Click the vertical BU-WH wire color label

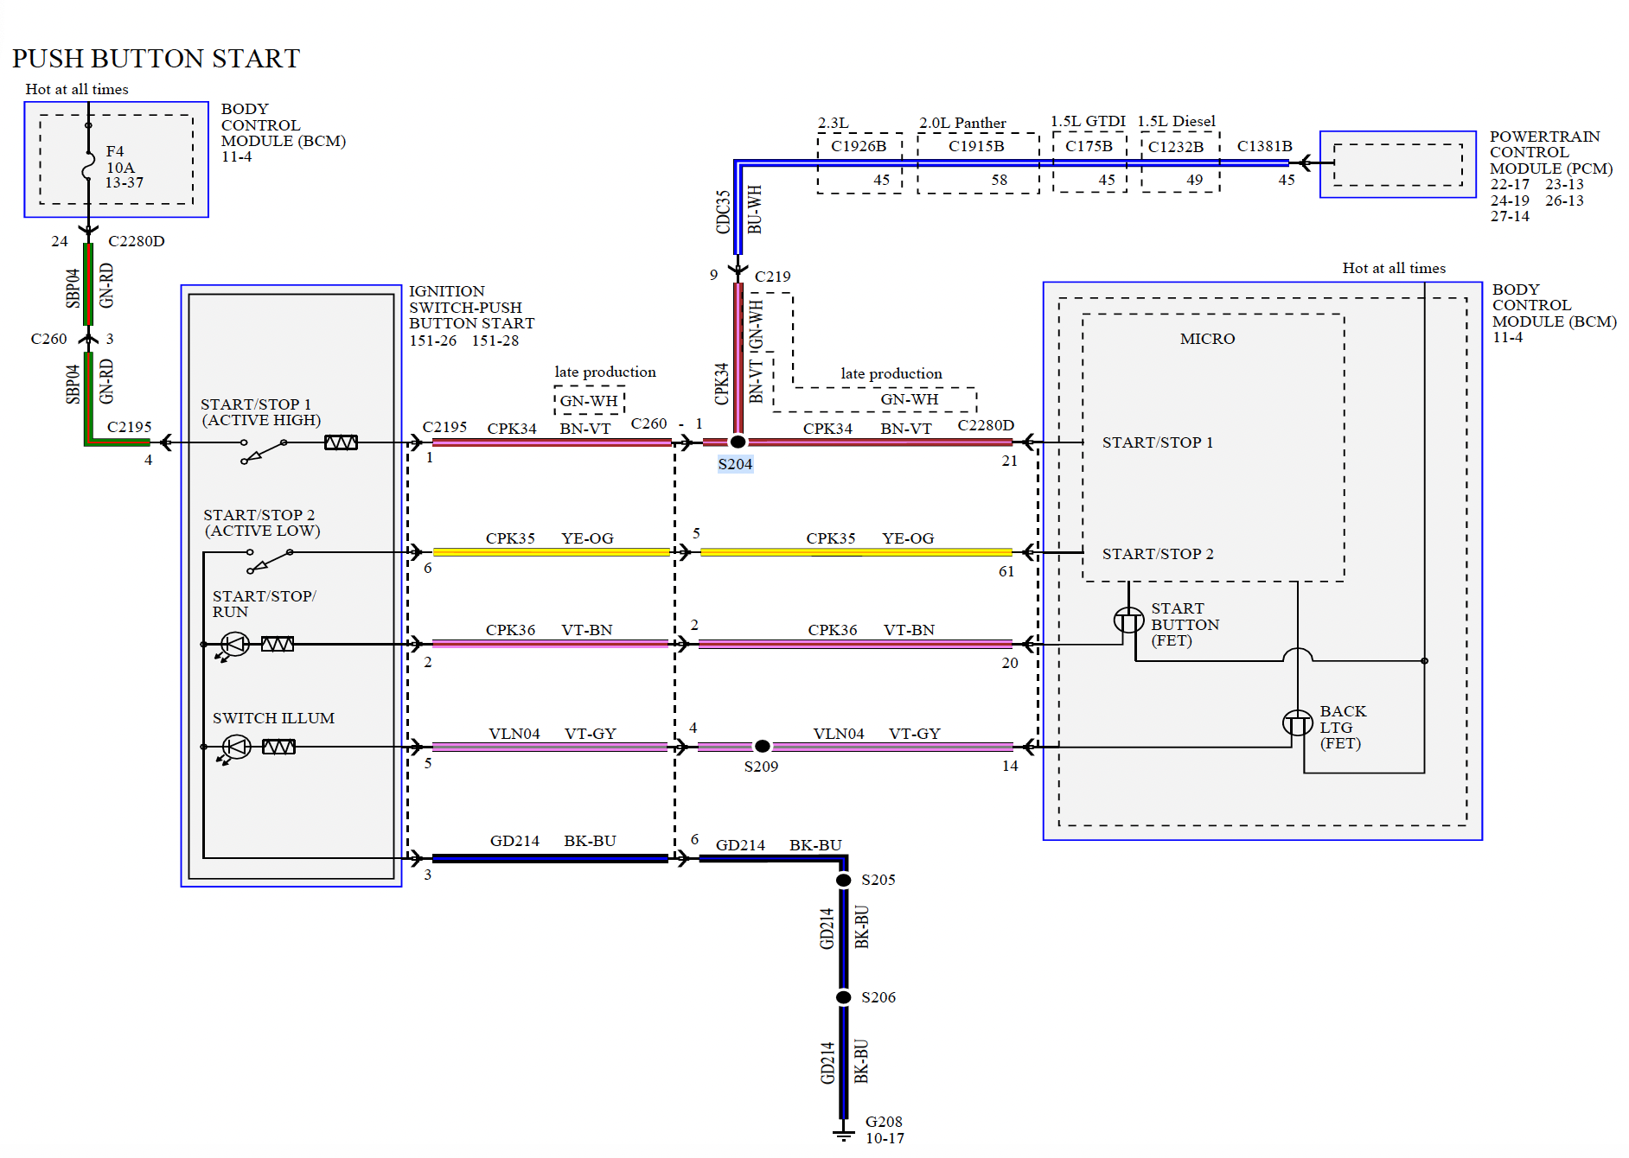[754, 209]
